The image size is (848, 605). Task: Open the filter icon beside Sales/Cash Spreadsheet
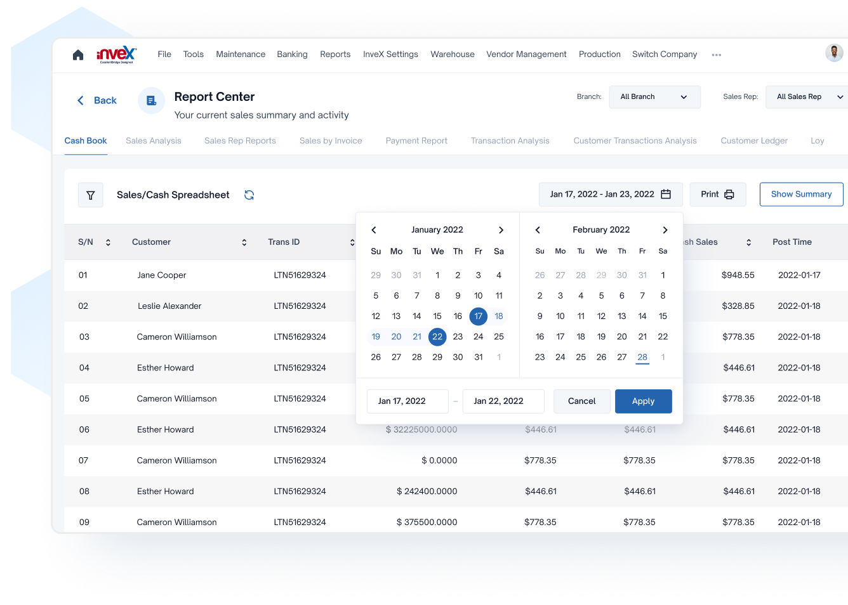click(91, 195)
